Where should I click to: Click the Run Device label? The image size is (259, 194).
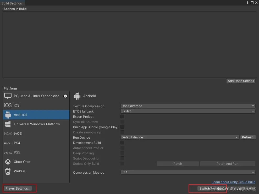tap(81, 138)
